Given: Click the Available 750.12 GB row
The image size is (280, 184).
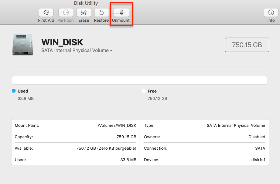Looking at the screenshot, I should pyautogui.click(x=75, y=148).
